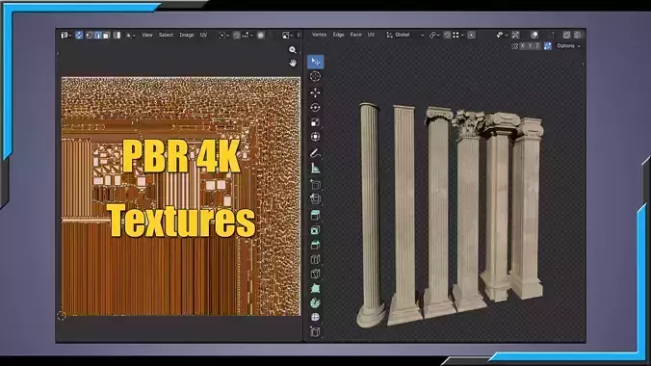Open Vertex menu in 3D viewport
This screenshot has height=366, width=651.
(x=319, y=35)
